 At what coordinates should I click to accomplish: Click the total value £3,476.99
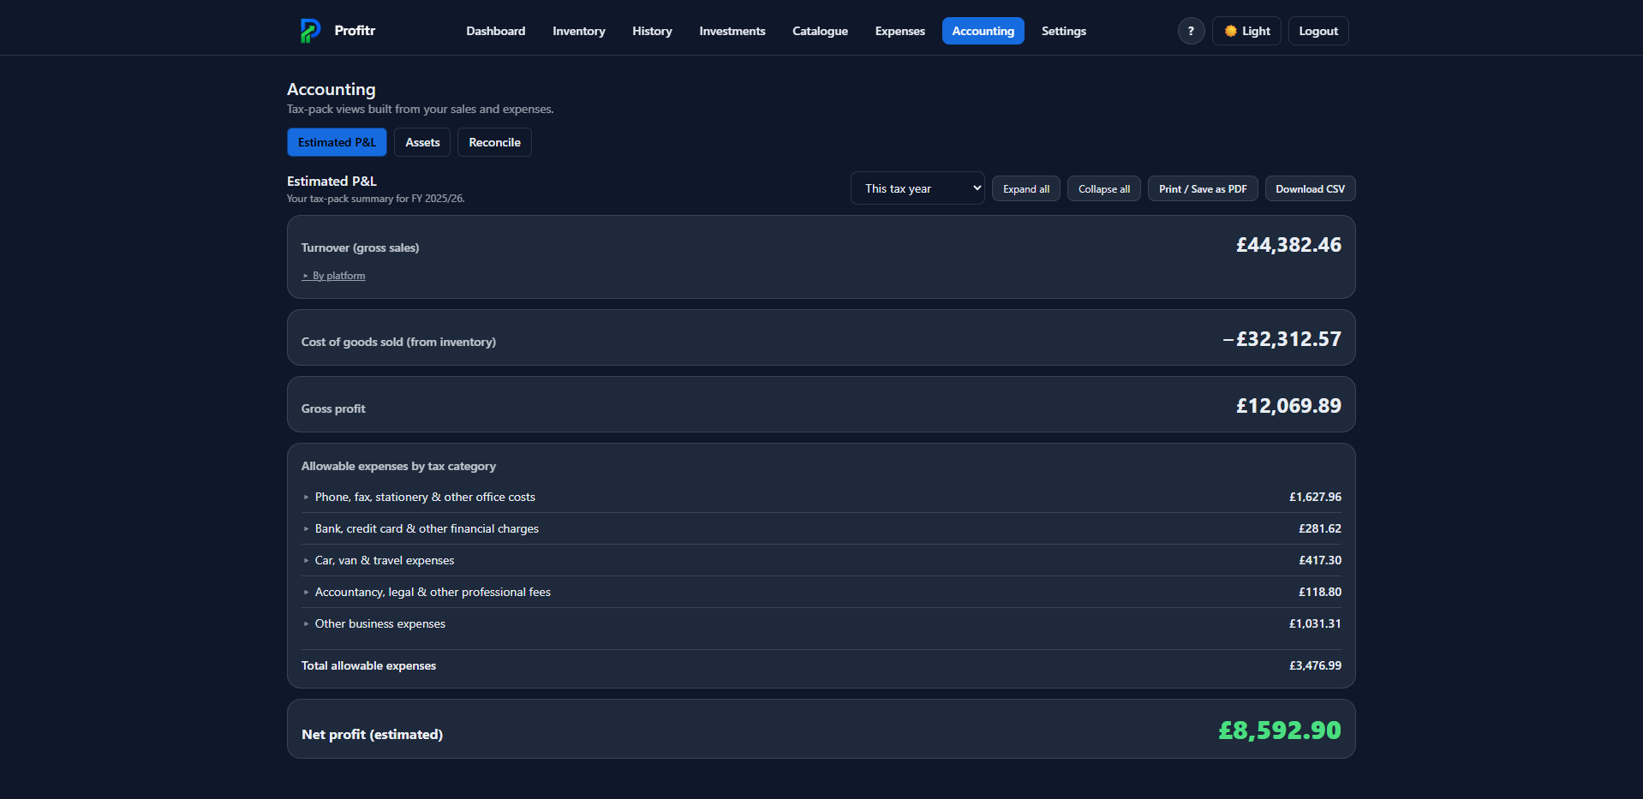tap(1315, 665)
